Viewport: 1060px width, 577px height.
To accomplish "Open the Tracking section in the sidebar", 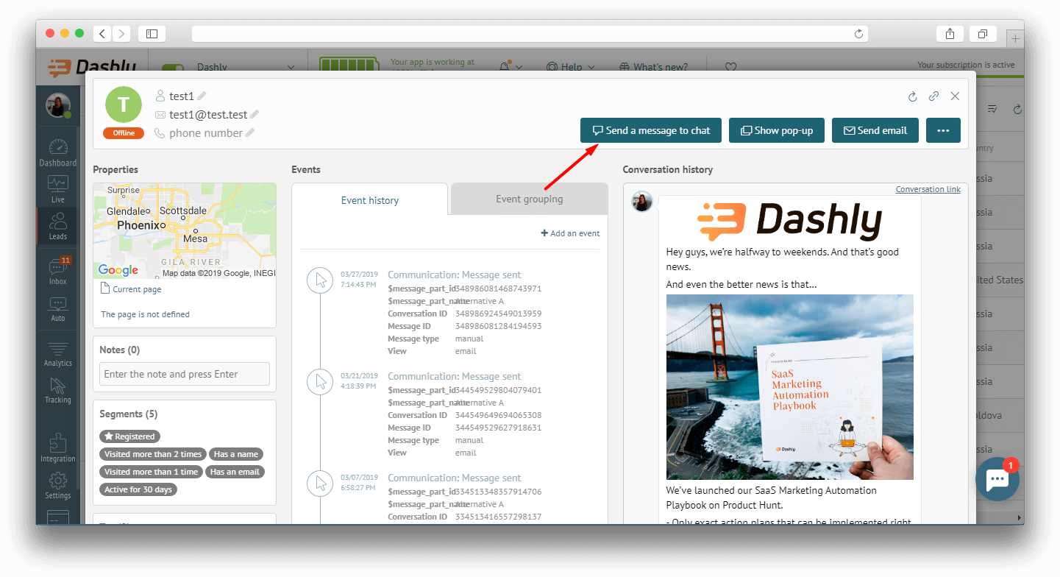I will pyautogui.click(x=58, y=390).
